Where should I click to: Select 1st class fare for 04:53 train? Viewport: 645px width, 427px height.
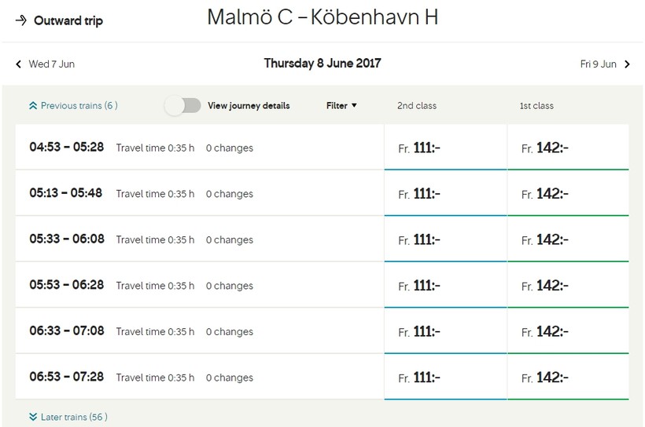(568, 148)
